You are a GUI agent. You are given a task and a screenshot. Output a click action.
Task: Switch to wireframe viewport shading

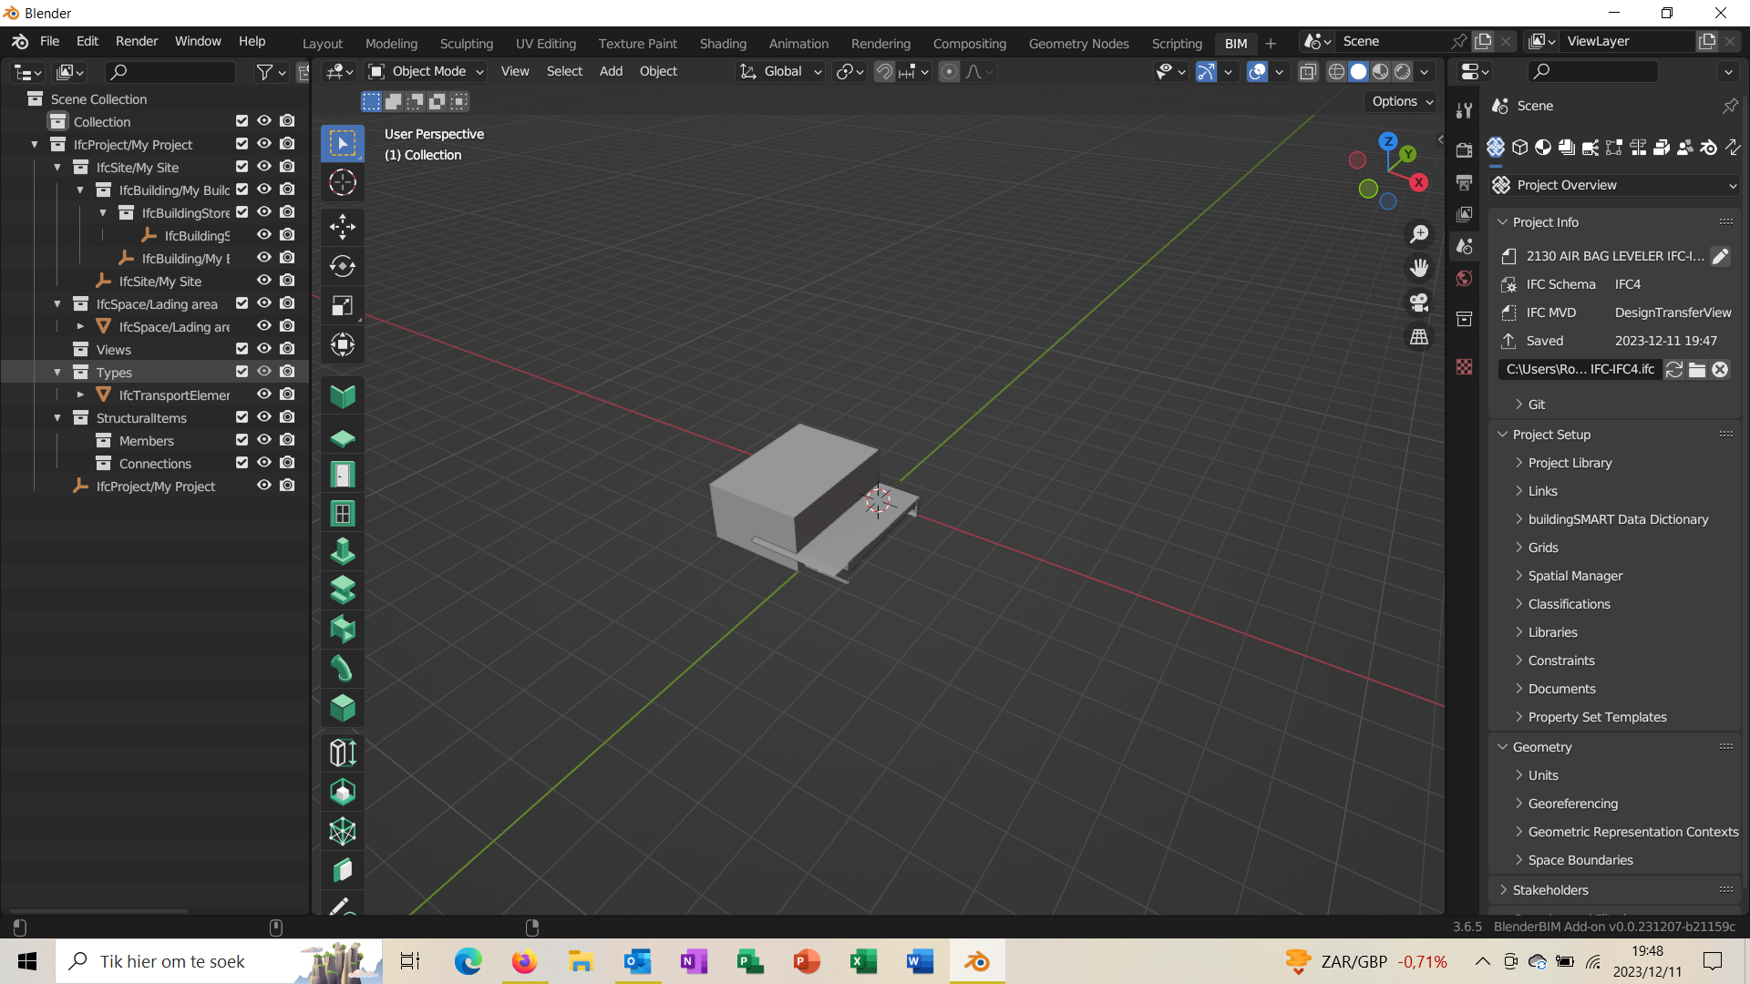pyautogui.click(x=1336, y=71)
